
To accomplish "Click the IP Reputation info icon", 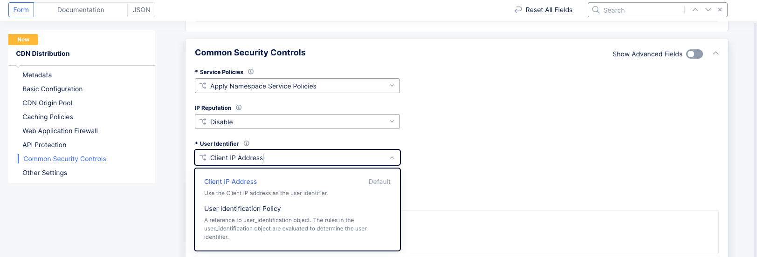I will click(239, 108).
